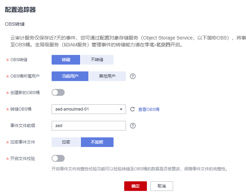Refresh the OBS bucket list
The width and height of the screenshot is (246, 193).
pyautogui.click(x=132, y=110)
